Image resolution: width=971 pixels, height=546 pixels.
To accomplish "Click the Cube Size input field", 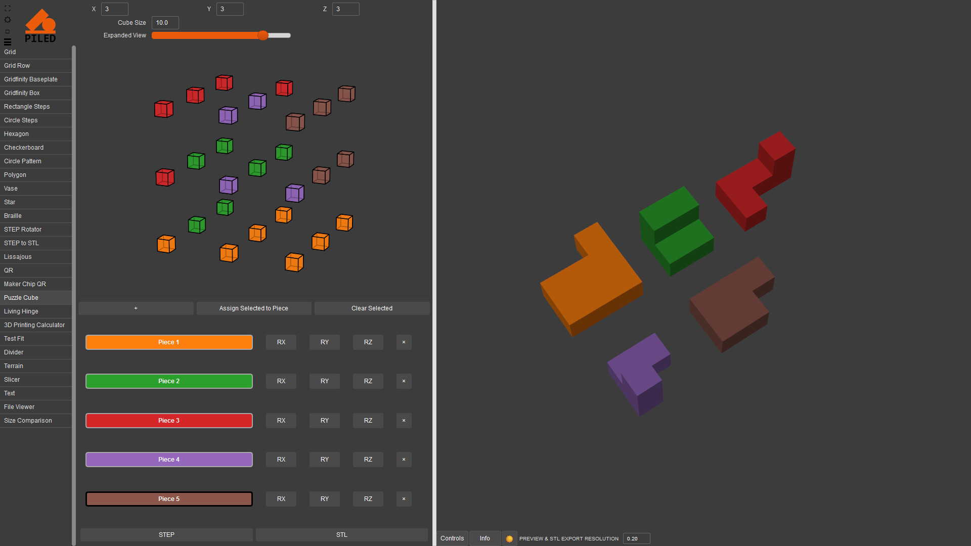I will tap(165, 23).
